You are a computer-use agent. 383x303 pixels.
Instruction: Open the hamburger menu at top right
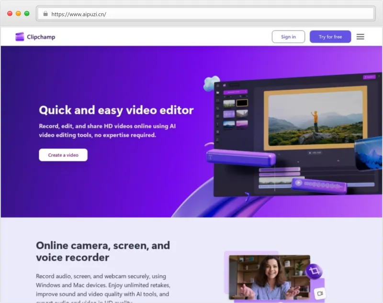360,36
